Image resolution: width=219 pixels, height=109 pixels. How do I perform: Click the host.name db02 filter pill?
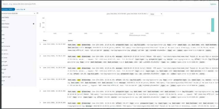point(8,9)
